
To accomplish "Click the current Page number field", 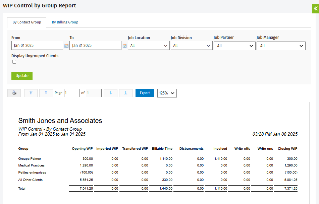I will (x=71, y=93).
